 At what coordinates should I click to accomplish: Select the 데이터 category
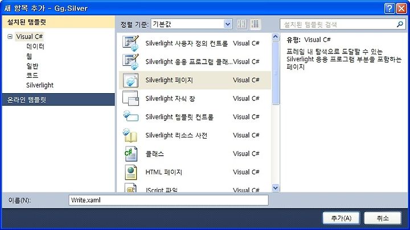click(x=35, y=47)
